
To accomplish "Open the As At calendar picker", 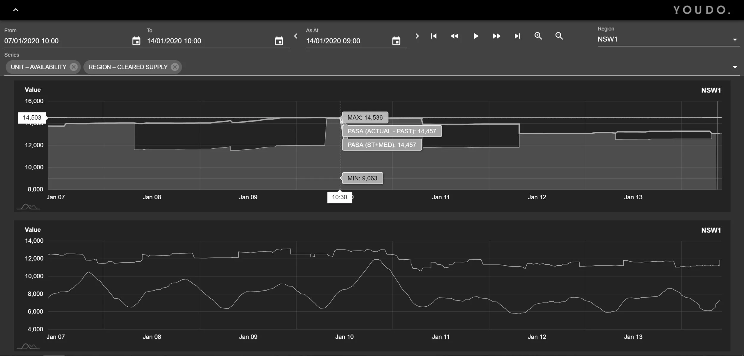I will click(396, 41).
